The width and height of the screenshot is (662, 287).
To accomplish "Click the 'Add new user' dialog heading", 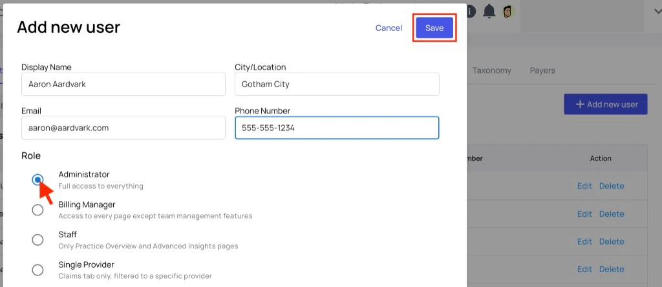I will coord(69,27).
